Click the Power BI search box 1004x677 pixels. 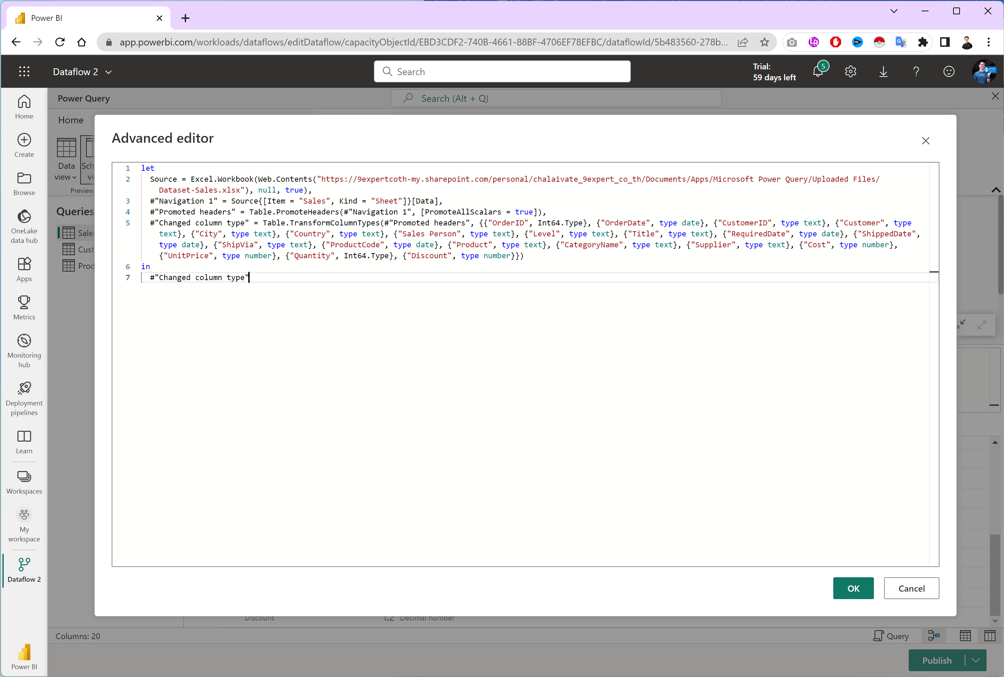pyautogui.click(x=502, y=72)
